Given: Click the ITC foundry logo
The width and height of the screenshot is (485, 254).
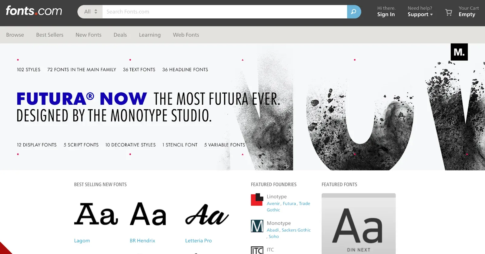Looking at the screenshot, I should click(257, 250).
